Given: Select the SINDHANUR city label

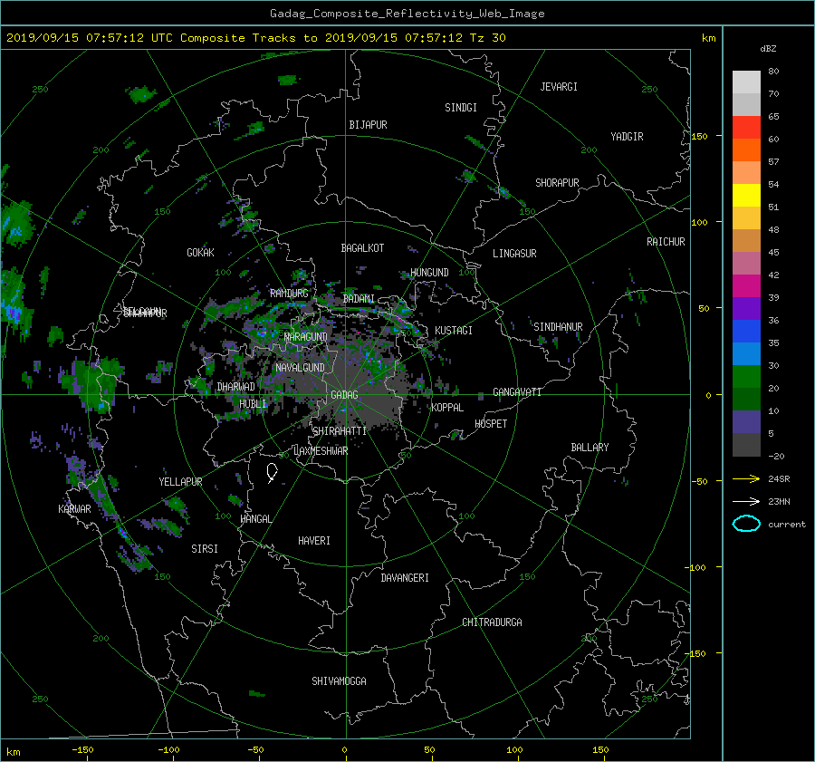Looking at the screenshot, I should coord(558,327).
